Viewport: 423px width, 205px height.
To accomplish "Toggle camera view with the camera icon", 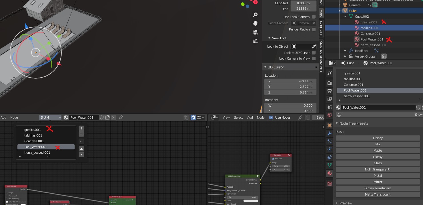I will (x=255, y=32).
